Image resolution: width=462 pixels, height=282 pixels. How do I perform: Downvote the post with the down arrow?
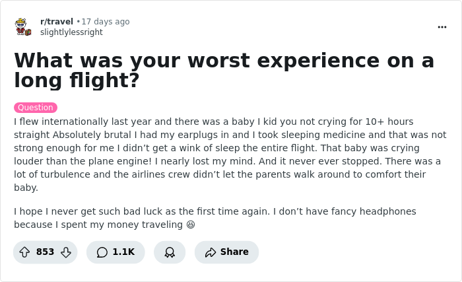(65, 252)
